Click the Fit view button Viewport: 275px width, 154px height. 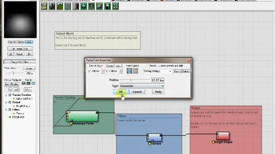pyautogui.click(x=29, y=54)
